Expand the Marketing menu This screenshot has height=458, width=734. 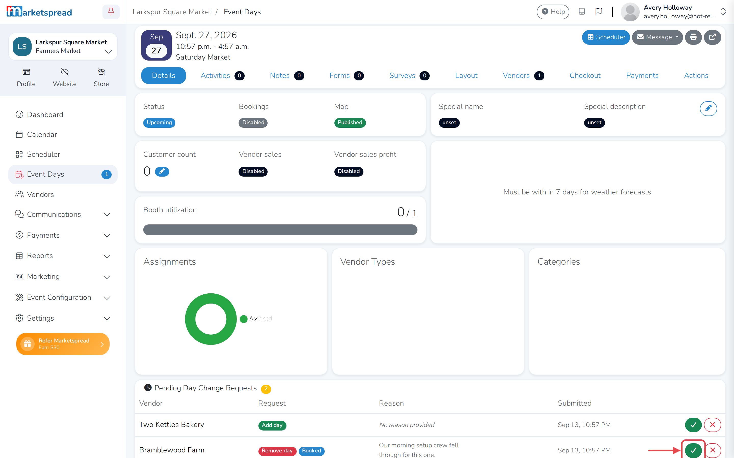[63, 277]
